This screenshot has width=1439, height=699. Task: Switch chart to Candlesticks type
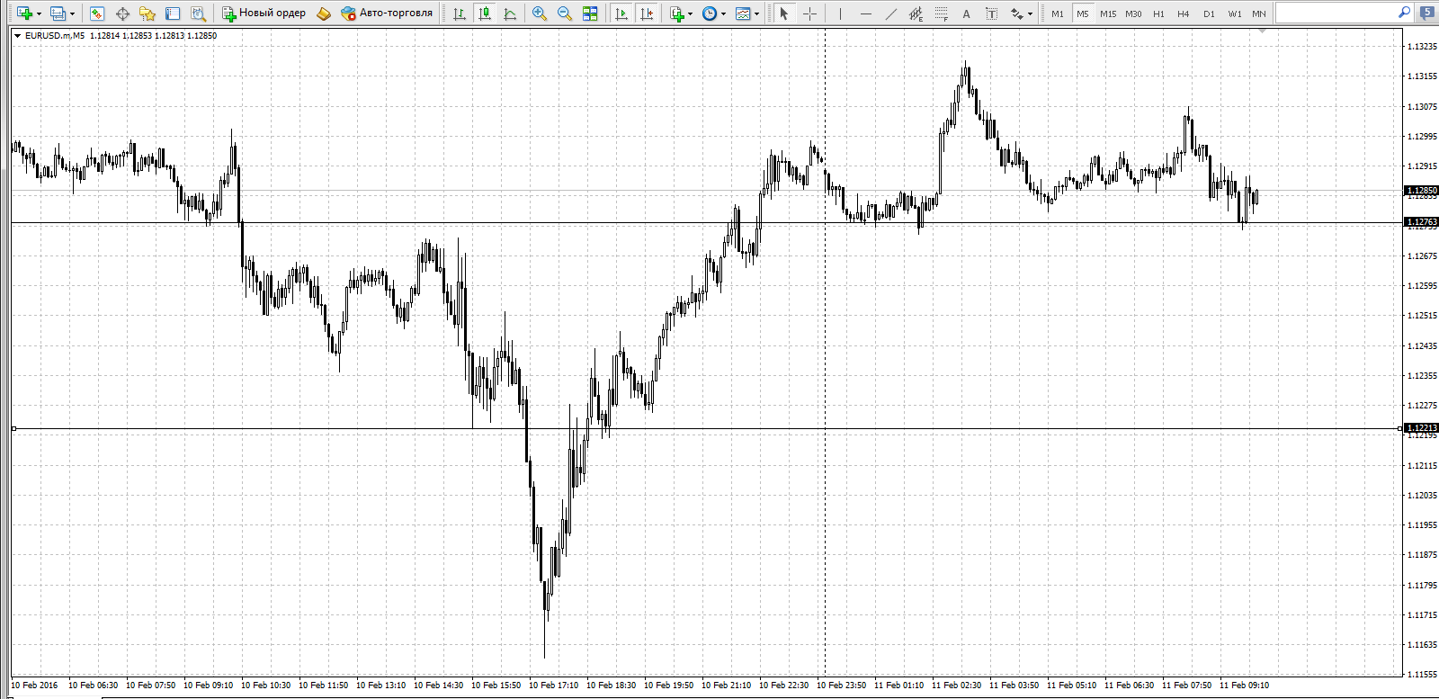tap(485, 13)
